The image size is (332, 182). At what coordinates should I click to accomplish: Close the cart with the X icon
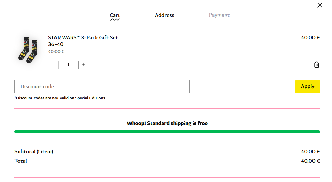coord(320,5)
